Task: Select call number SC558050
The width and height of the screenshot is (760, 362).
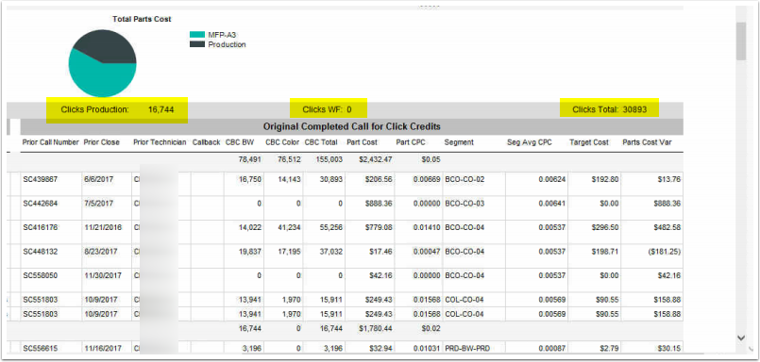Action: point(41,275)
